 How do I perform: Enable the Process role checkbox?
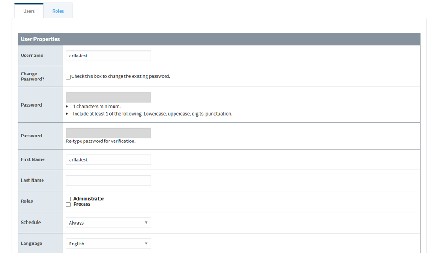[68, 204]
